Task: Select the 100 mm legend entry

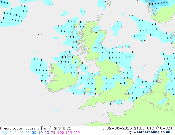Action: coord(61,133)
